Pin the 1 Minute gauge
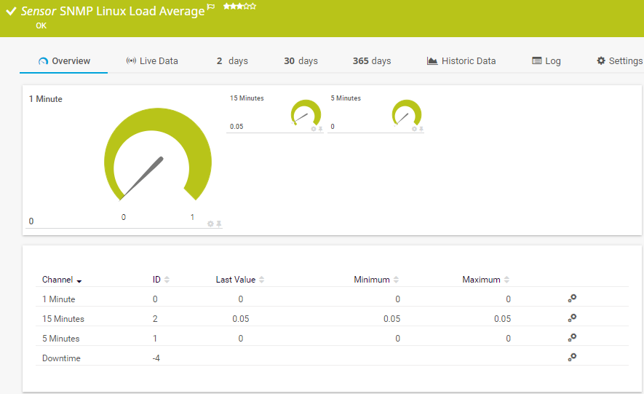The height and width of the screenshot is (394, 644). 219,224
